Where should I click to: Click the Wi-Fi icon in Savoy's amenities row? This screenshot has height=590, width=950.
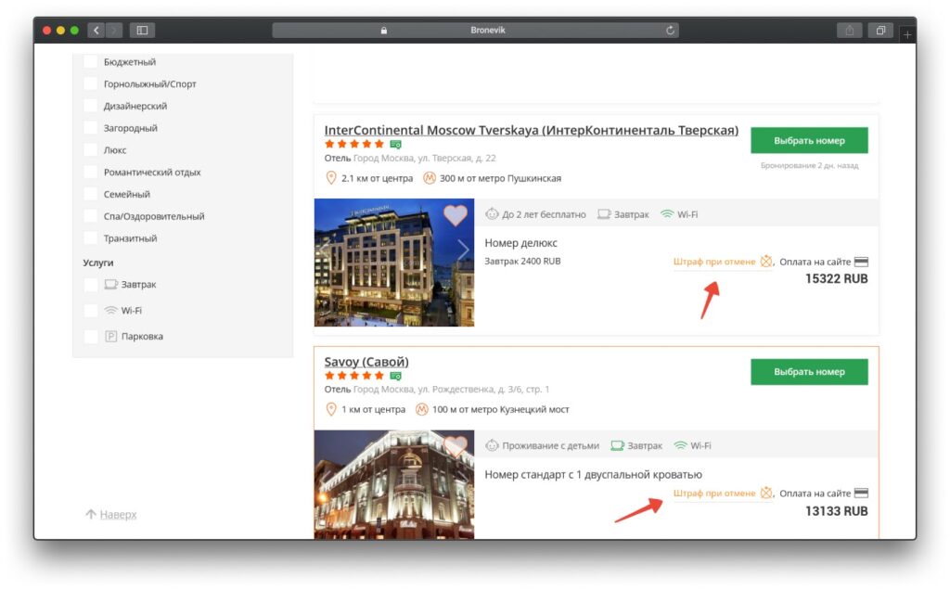coord(680,445)
